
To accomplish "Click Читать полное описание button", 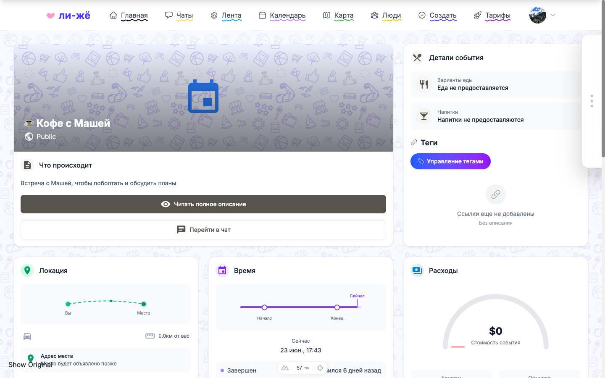I will (203, 204).
